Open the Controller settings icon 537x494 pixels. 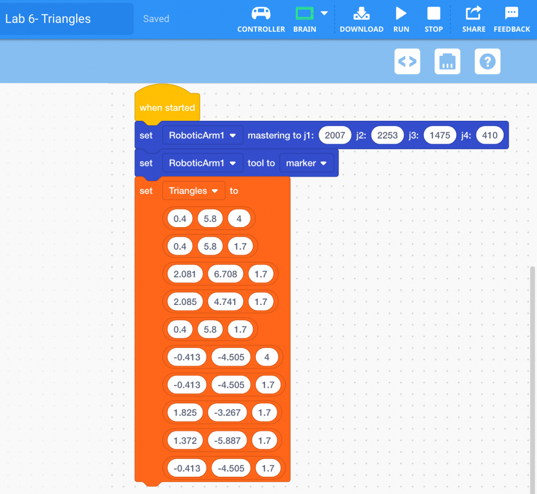click(x=261, y=13)
